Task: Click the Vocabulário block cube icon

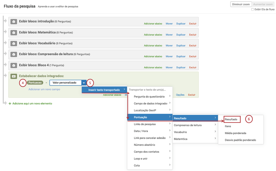Action: (x=14, y=43)
